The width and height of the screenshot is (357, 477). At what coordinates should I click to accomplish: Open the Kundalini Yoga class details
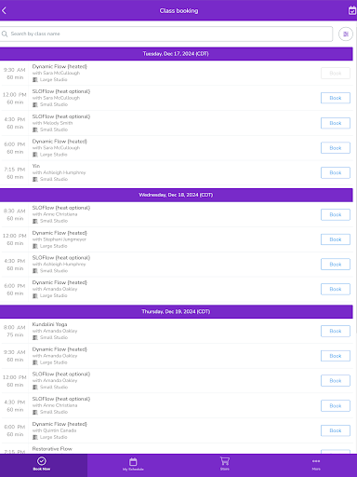tap(49, 324)
